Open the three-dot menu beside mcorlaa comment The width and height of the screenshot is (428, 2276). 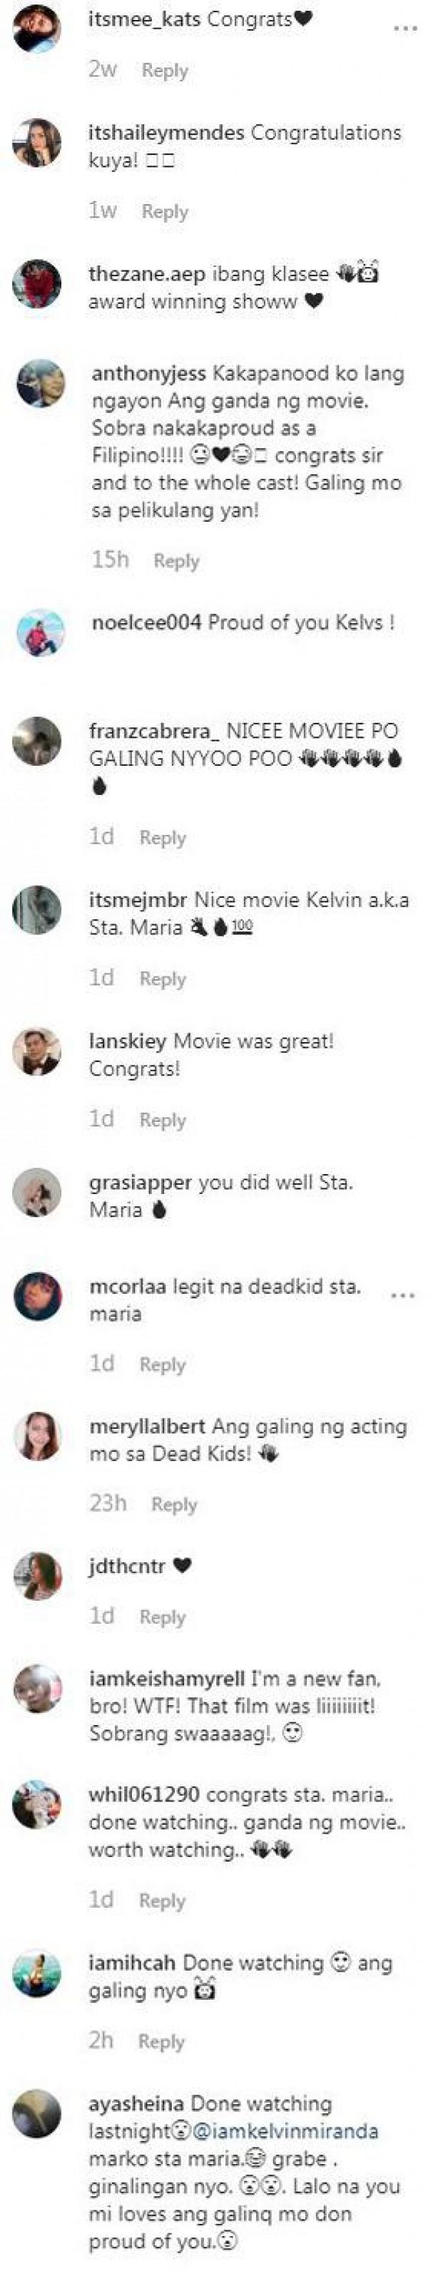pos(402,1295)
